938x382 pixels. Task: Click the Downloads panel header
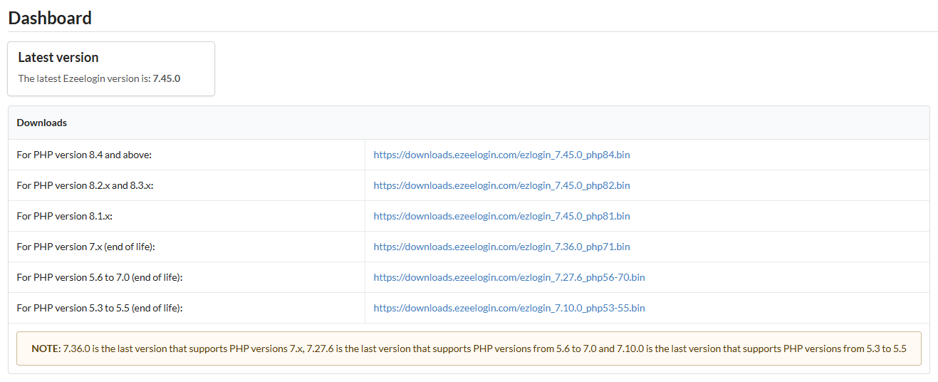click(42, 123)
